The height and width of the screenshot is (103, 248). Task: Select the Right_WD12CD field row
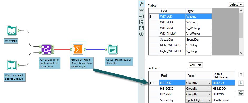point(180,45)
